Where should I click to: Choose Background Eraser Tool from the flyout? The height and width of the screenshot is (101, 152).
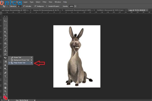21,60
